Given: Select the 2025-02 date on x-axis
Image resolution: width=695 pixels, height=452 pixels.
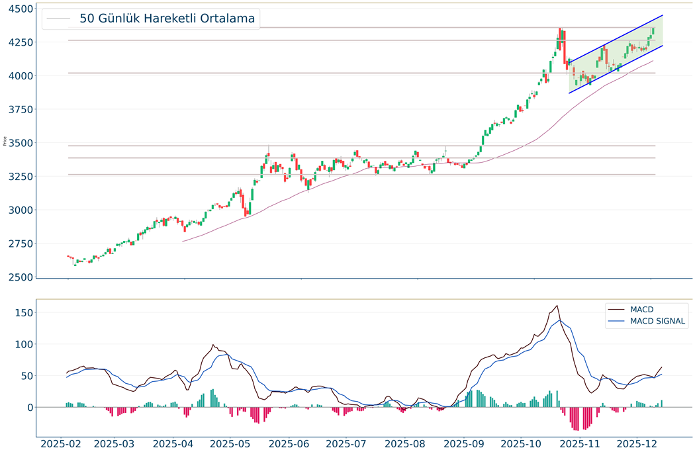Looking at the screenshot, I should (63, 443).
